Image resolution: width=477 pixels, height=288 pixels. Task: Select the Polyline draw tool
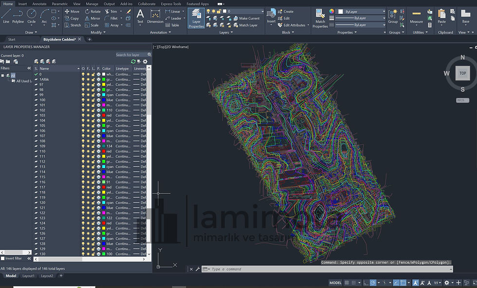18,16
